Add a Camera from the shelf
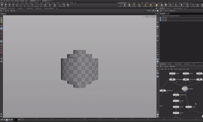This screenshot has width=203, height=122. (x=120, y=5)
